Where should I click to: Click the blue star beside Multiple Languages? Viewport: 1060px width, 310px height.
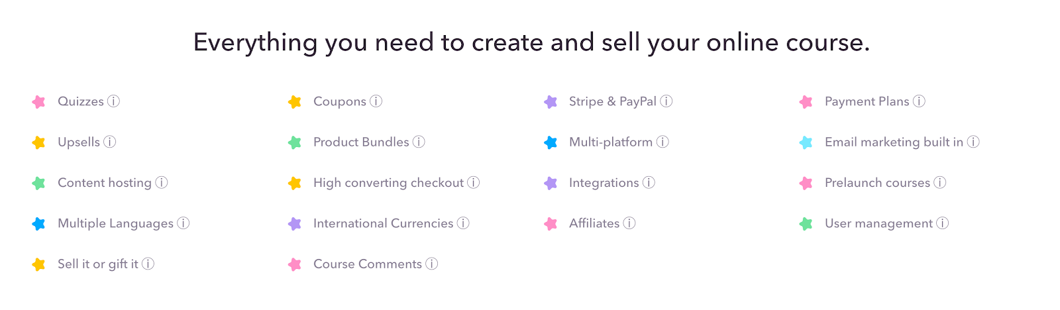[x=39, y=223]
